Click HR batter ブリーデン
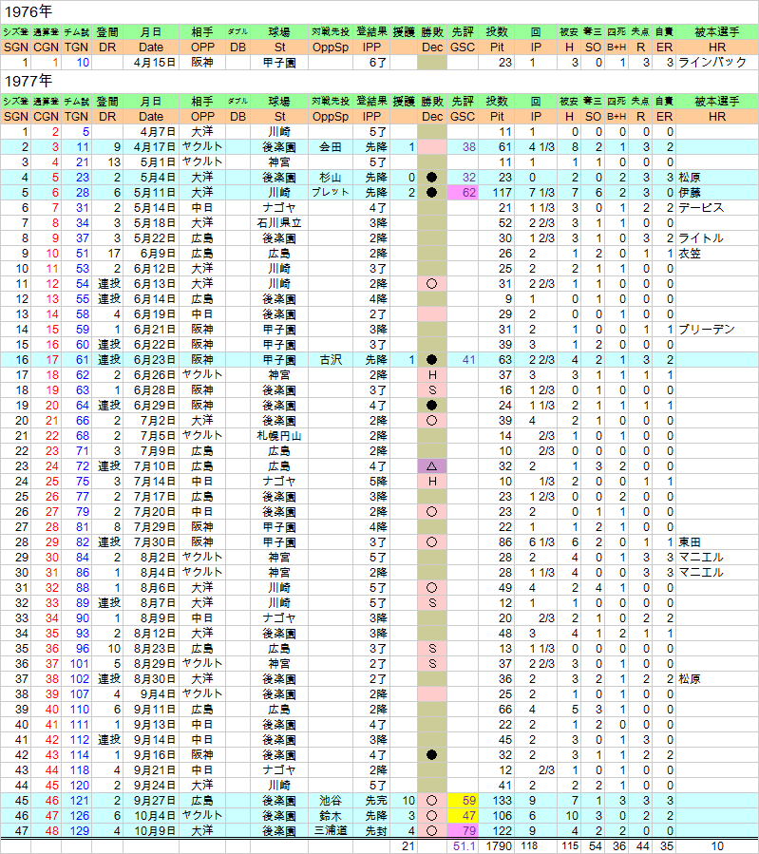 pos(707,330)
